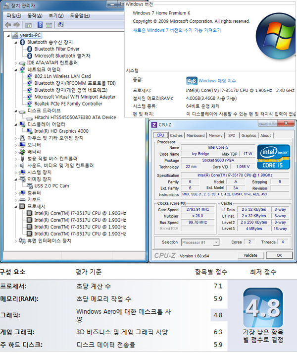Image resolution: width=297 pixels, height=354 pixels.
Task: Click the 시스템 장치 tree category
Action: pos(39,172)
